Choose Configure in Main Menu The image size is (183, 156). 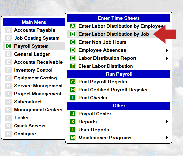(x=34, y=134)
